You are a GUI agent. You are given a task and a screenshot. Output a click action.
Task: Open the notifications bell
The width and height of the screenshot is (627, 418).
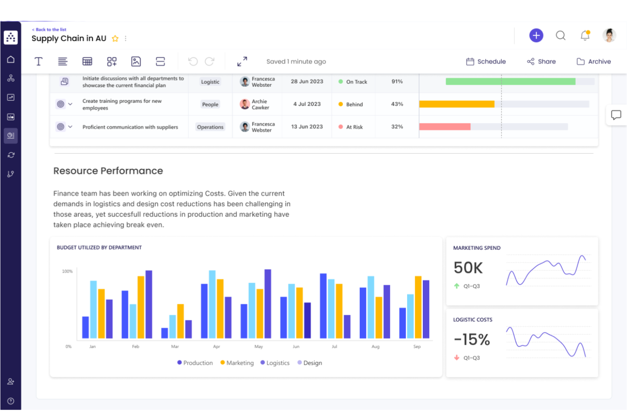coord(585,36)
